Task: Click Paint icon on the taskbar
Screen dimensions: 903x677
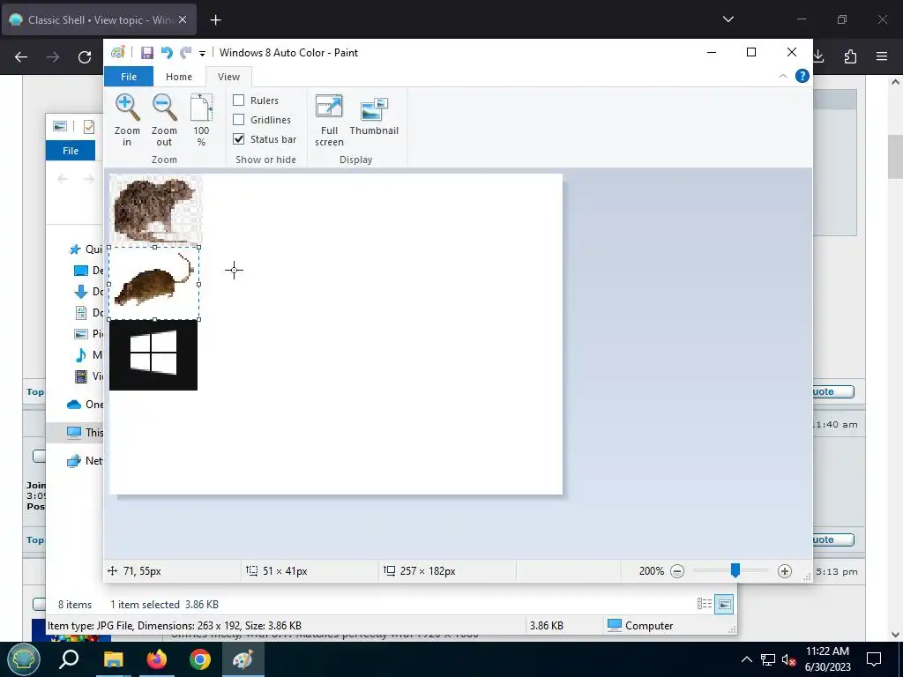Action: pyautogui.click(x=243, y=659)
